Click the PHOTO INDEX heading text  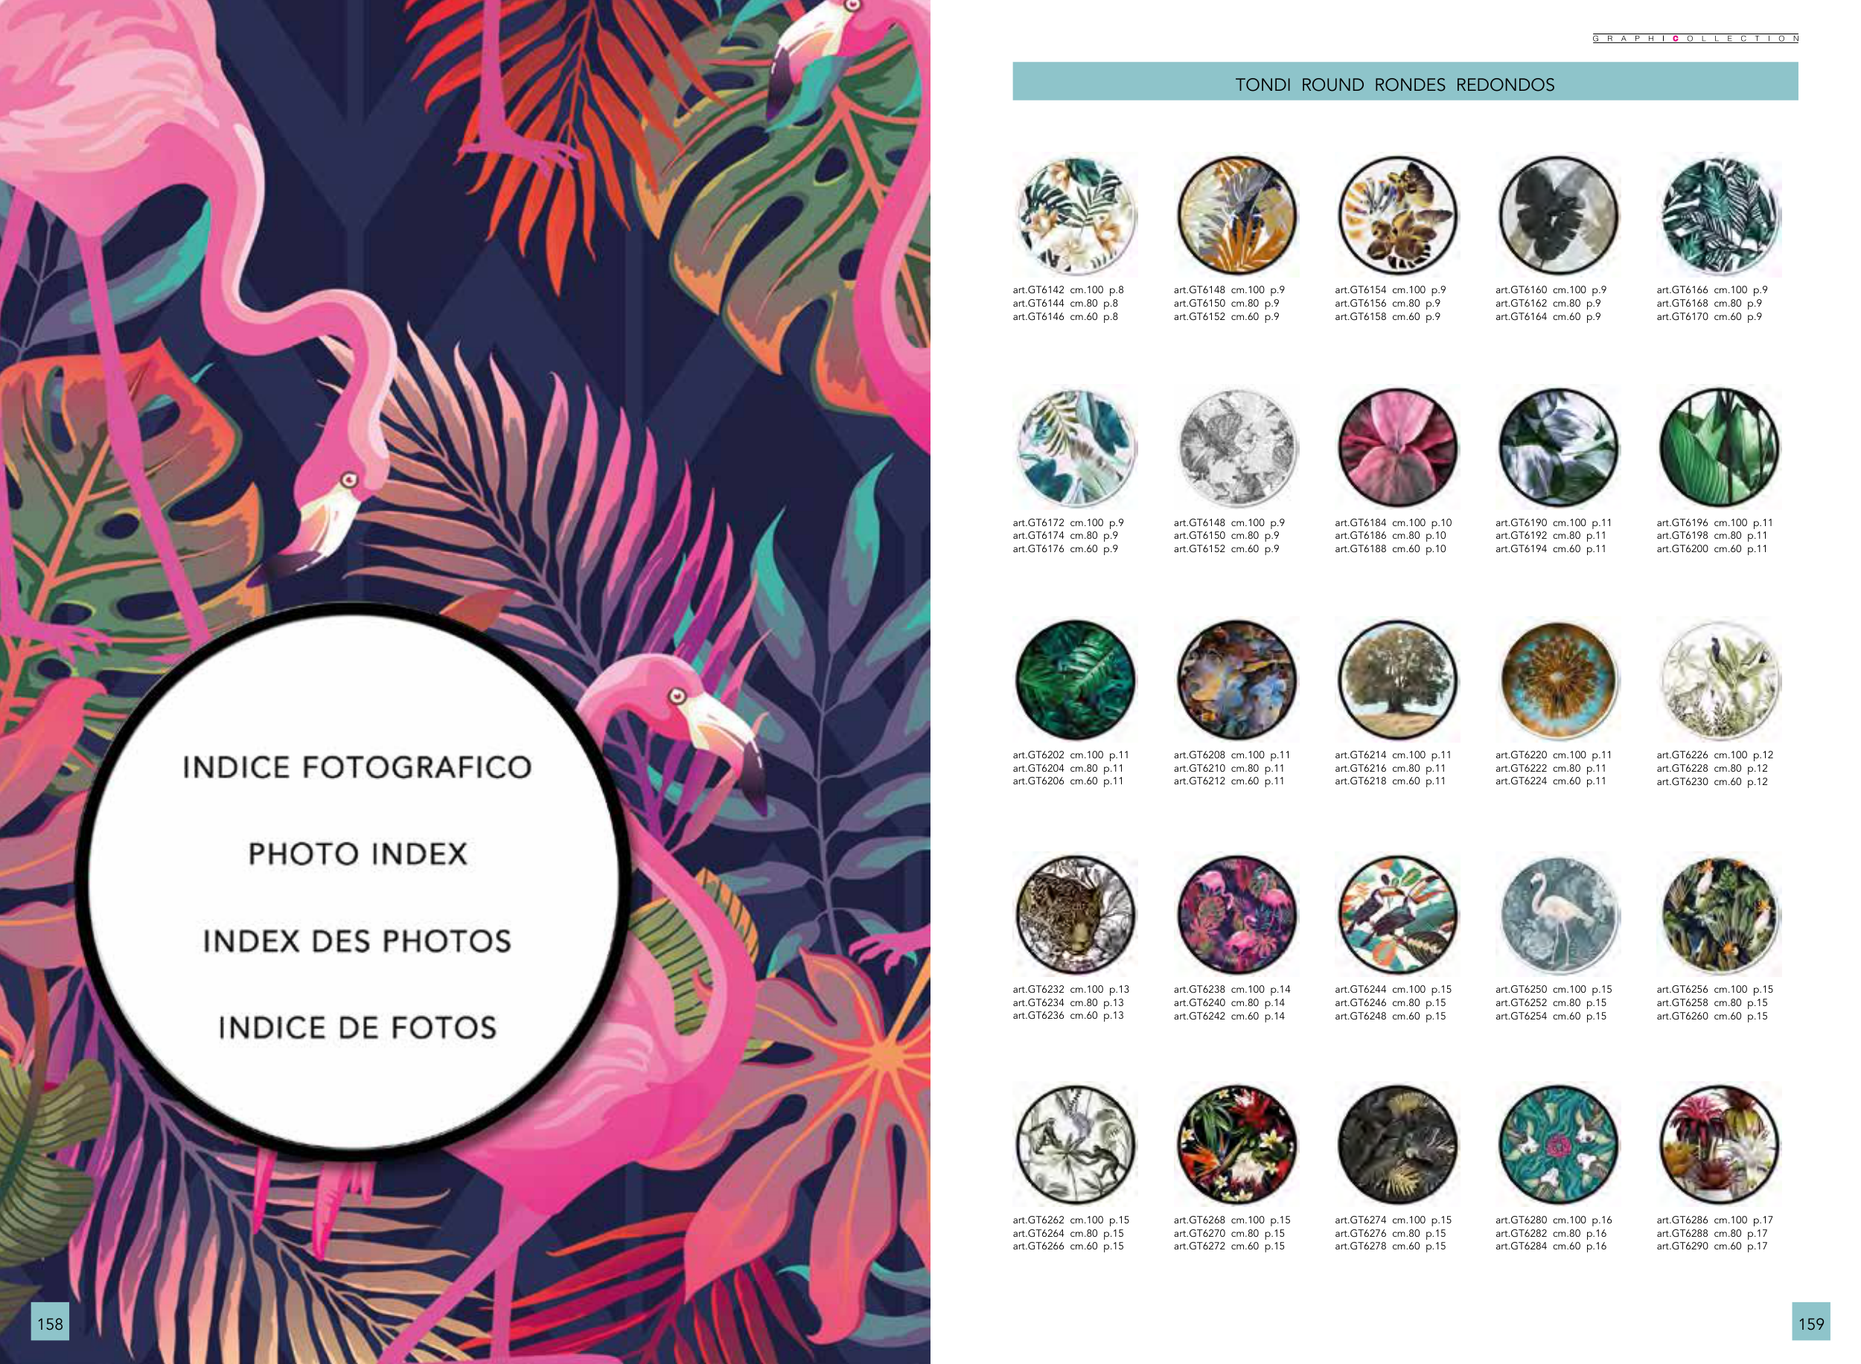(357, 854)
